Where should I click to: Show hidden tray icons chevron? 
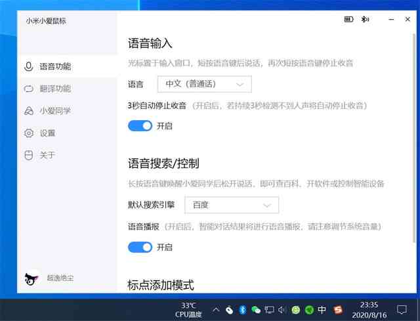[x=216, y=310]
